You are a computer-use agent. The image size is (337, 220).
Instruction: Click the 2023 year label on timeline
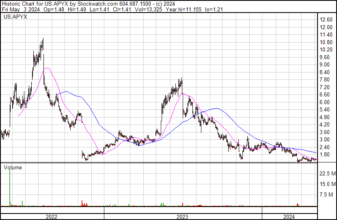pyautogui.click(x=182, y=217)
